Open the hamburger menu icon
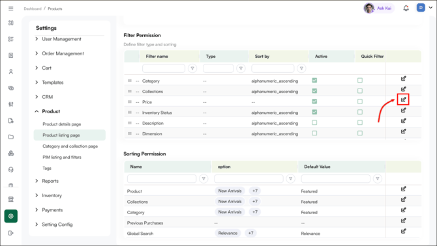 pos(11,8)
